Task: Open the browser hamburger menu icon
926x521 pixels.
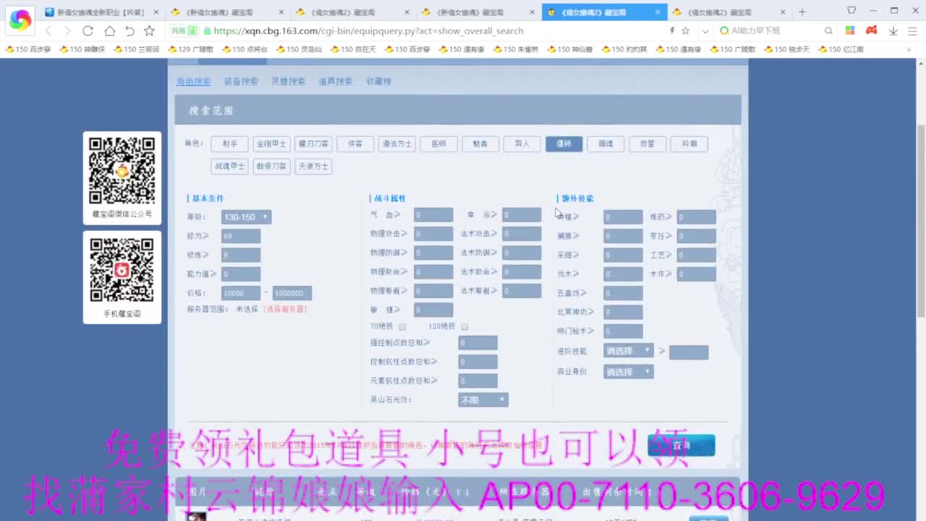Action: (x=912, y=31)
